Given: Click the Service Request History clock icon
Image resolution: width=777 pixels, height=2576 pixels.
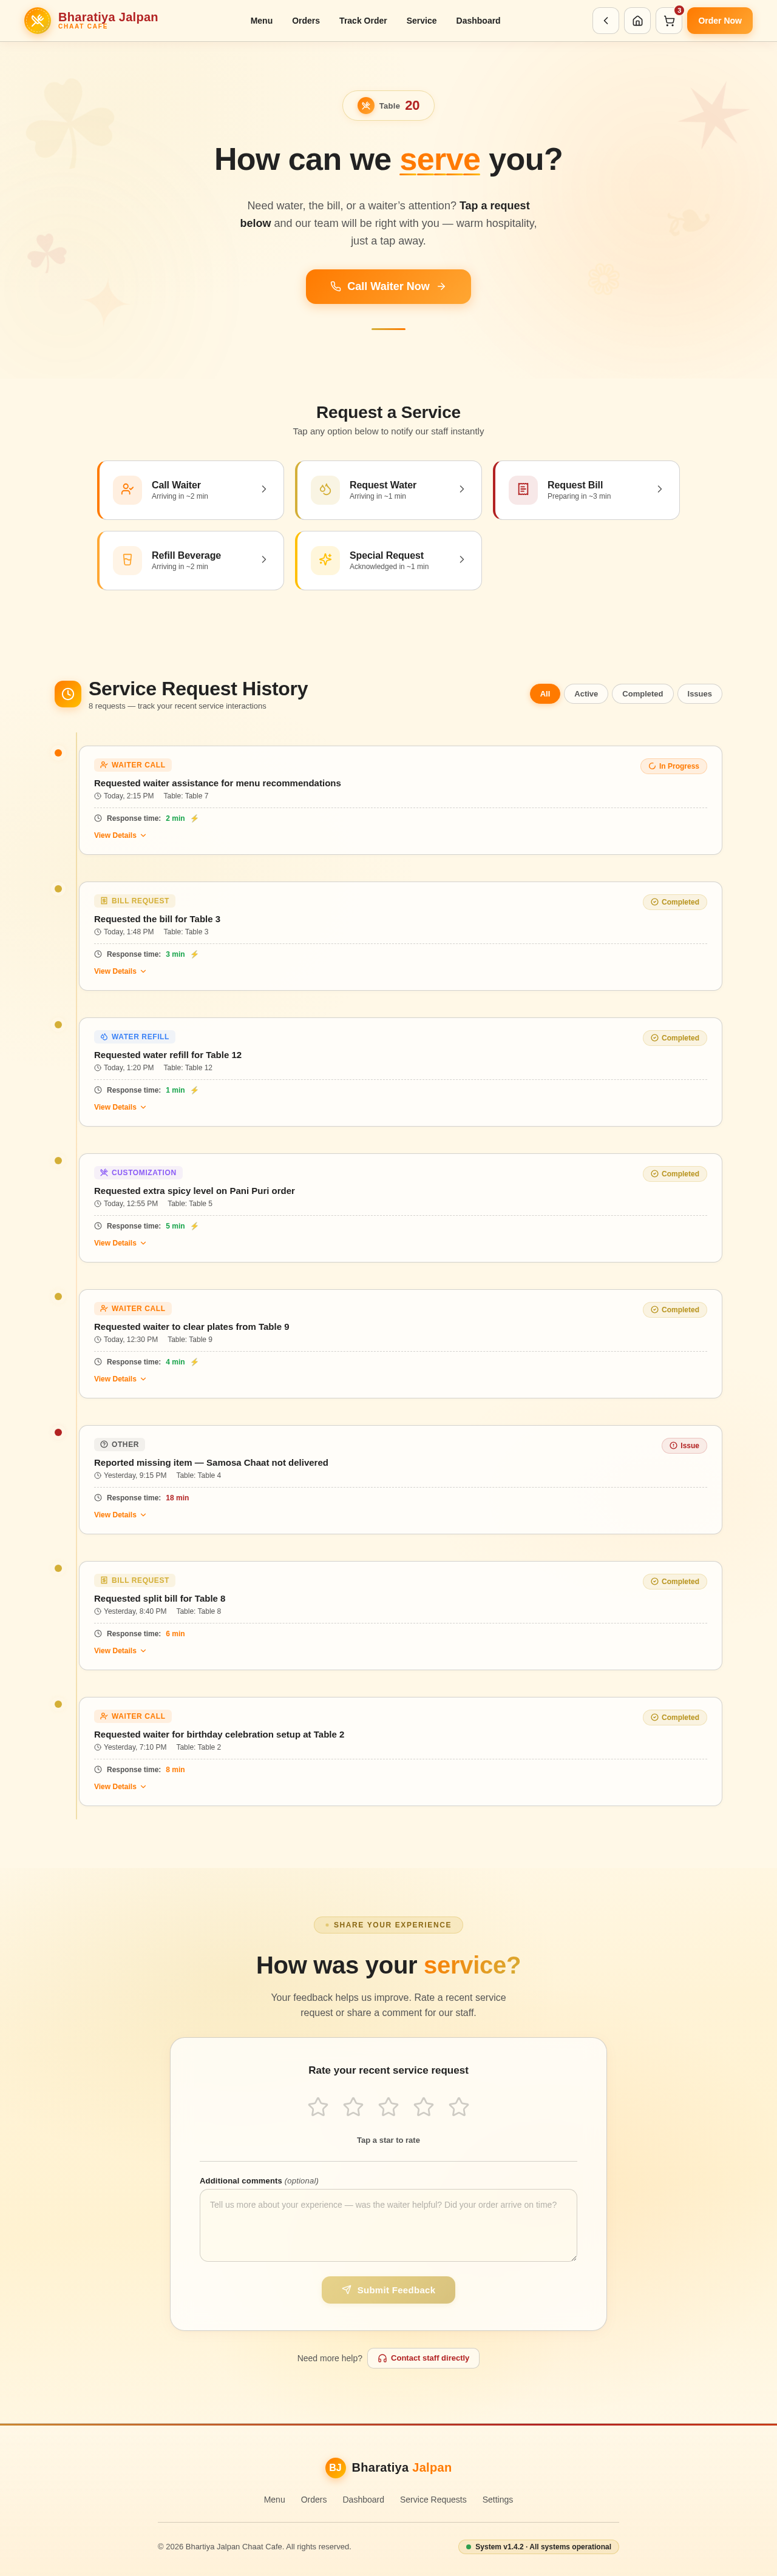Looking at the screenshot, I should tap(68, 694).
